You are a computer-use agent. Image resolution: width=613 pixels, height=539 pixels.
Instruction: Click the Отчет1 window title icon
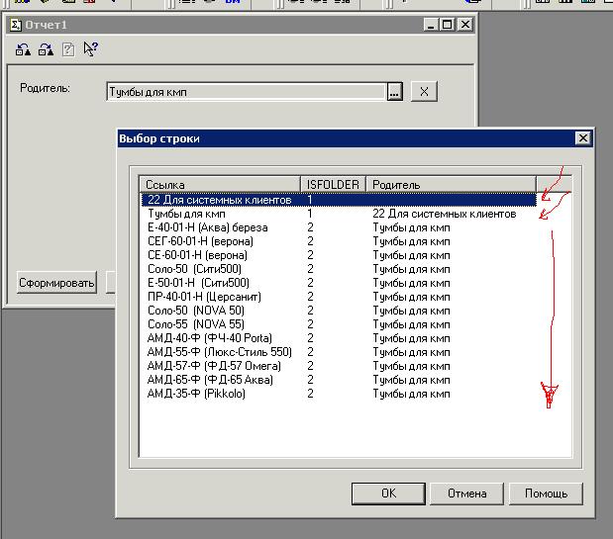point(11,24)
